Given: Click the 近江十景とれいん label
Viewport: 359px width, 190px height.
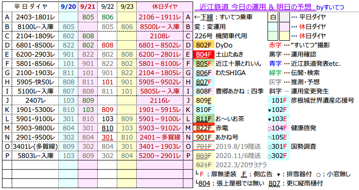Looking at the screenshot, I should [x=238, y=63].
